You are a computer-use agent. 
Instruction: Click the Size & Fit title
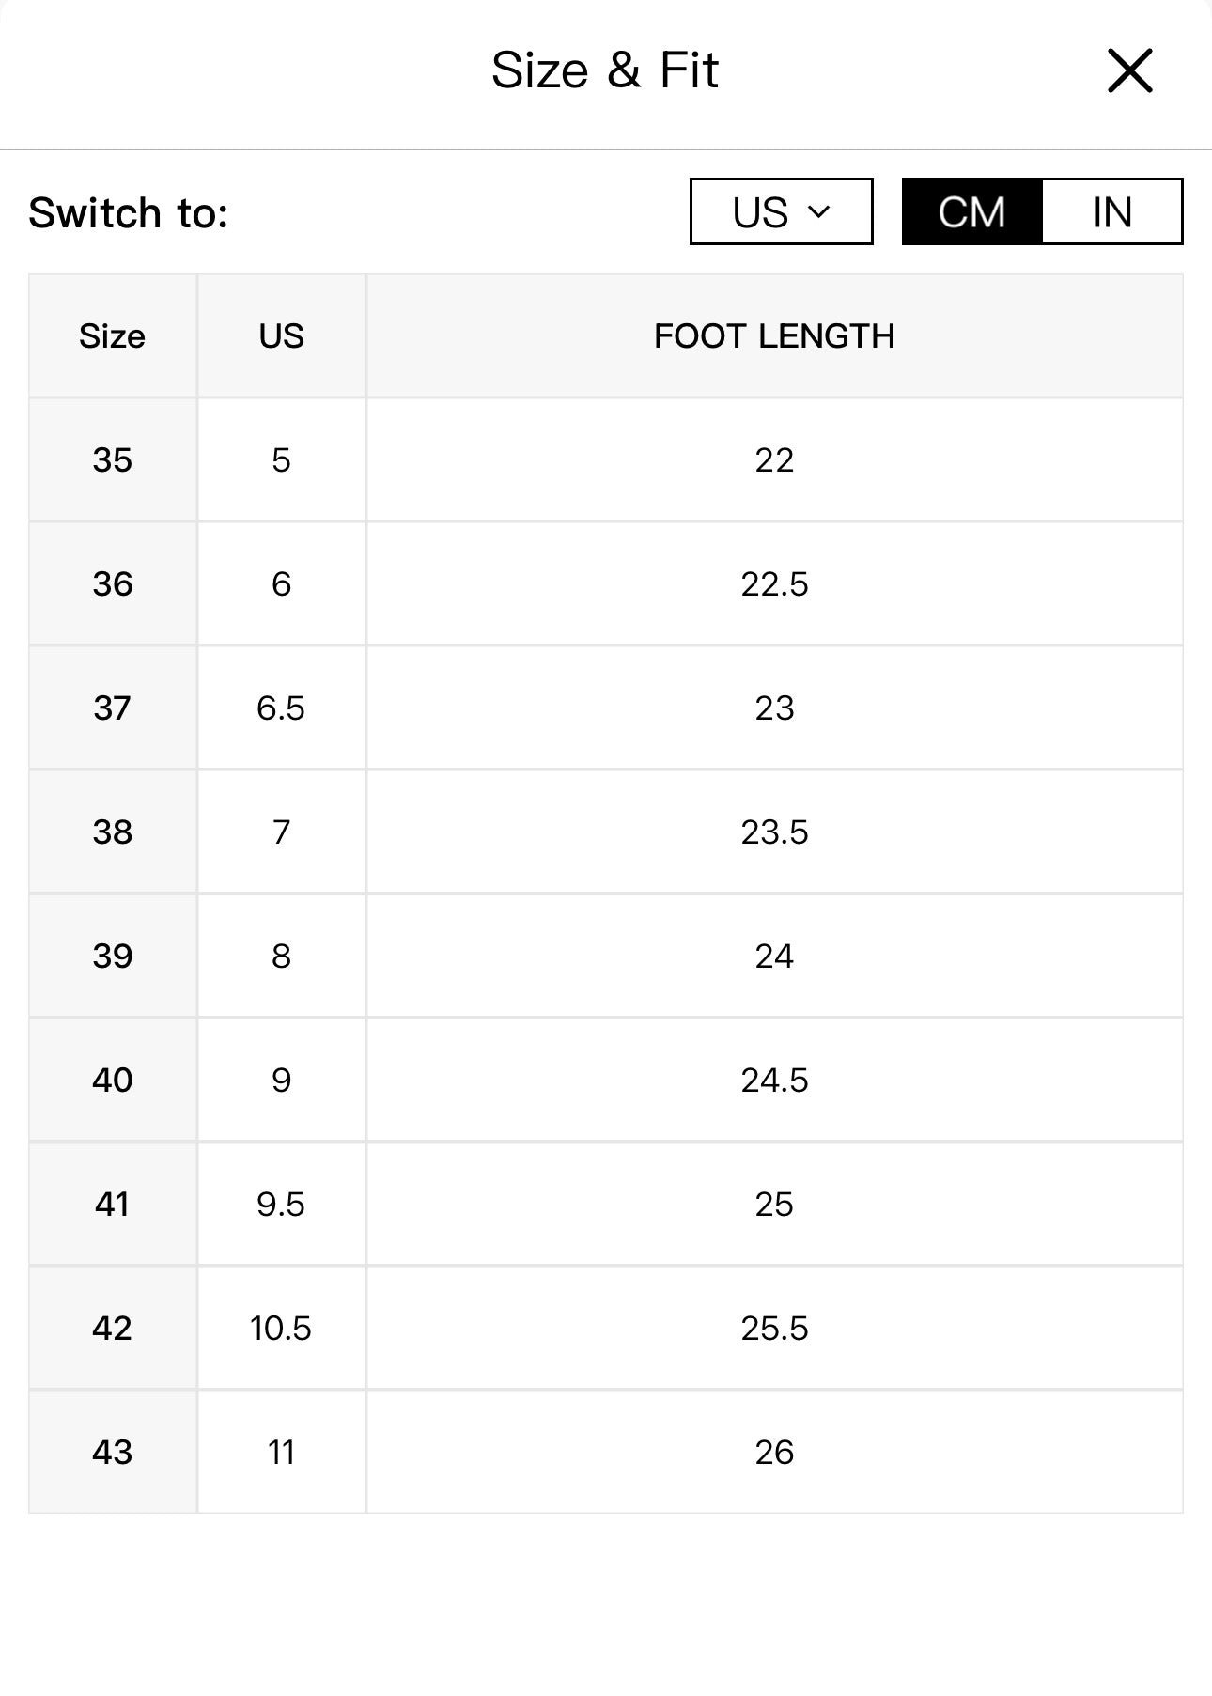tap(604, 70)
